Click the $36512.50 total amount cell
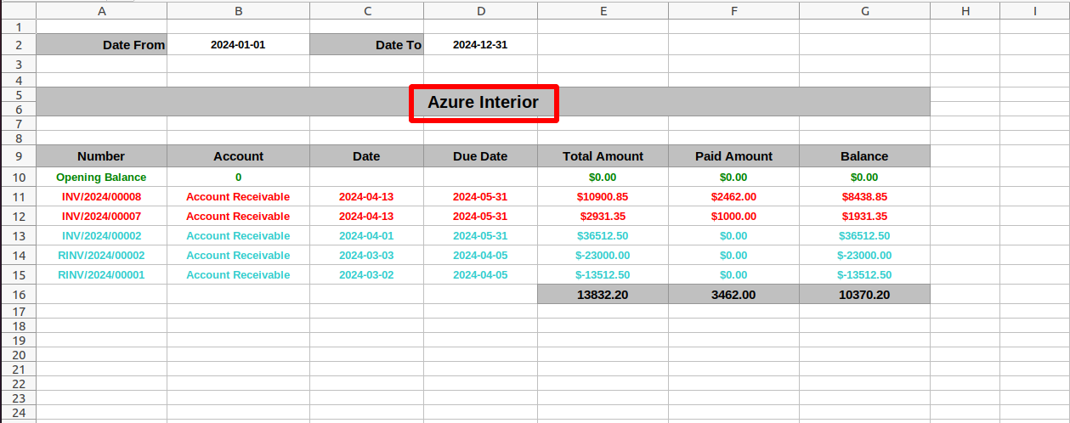The image size is (1070, 423). pyautogui.click(x=603, y=235)
